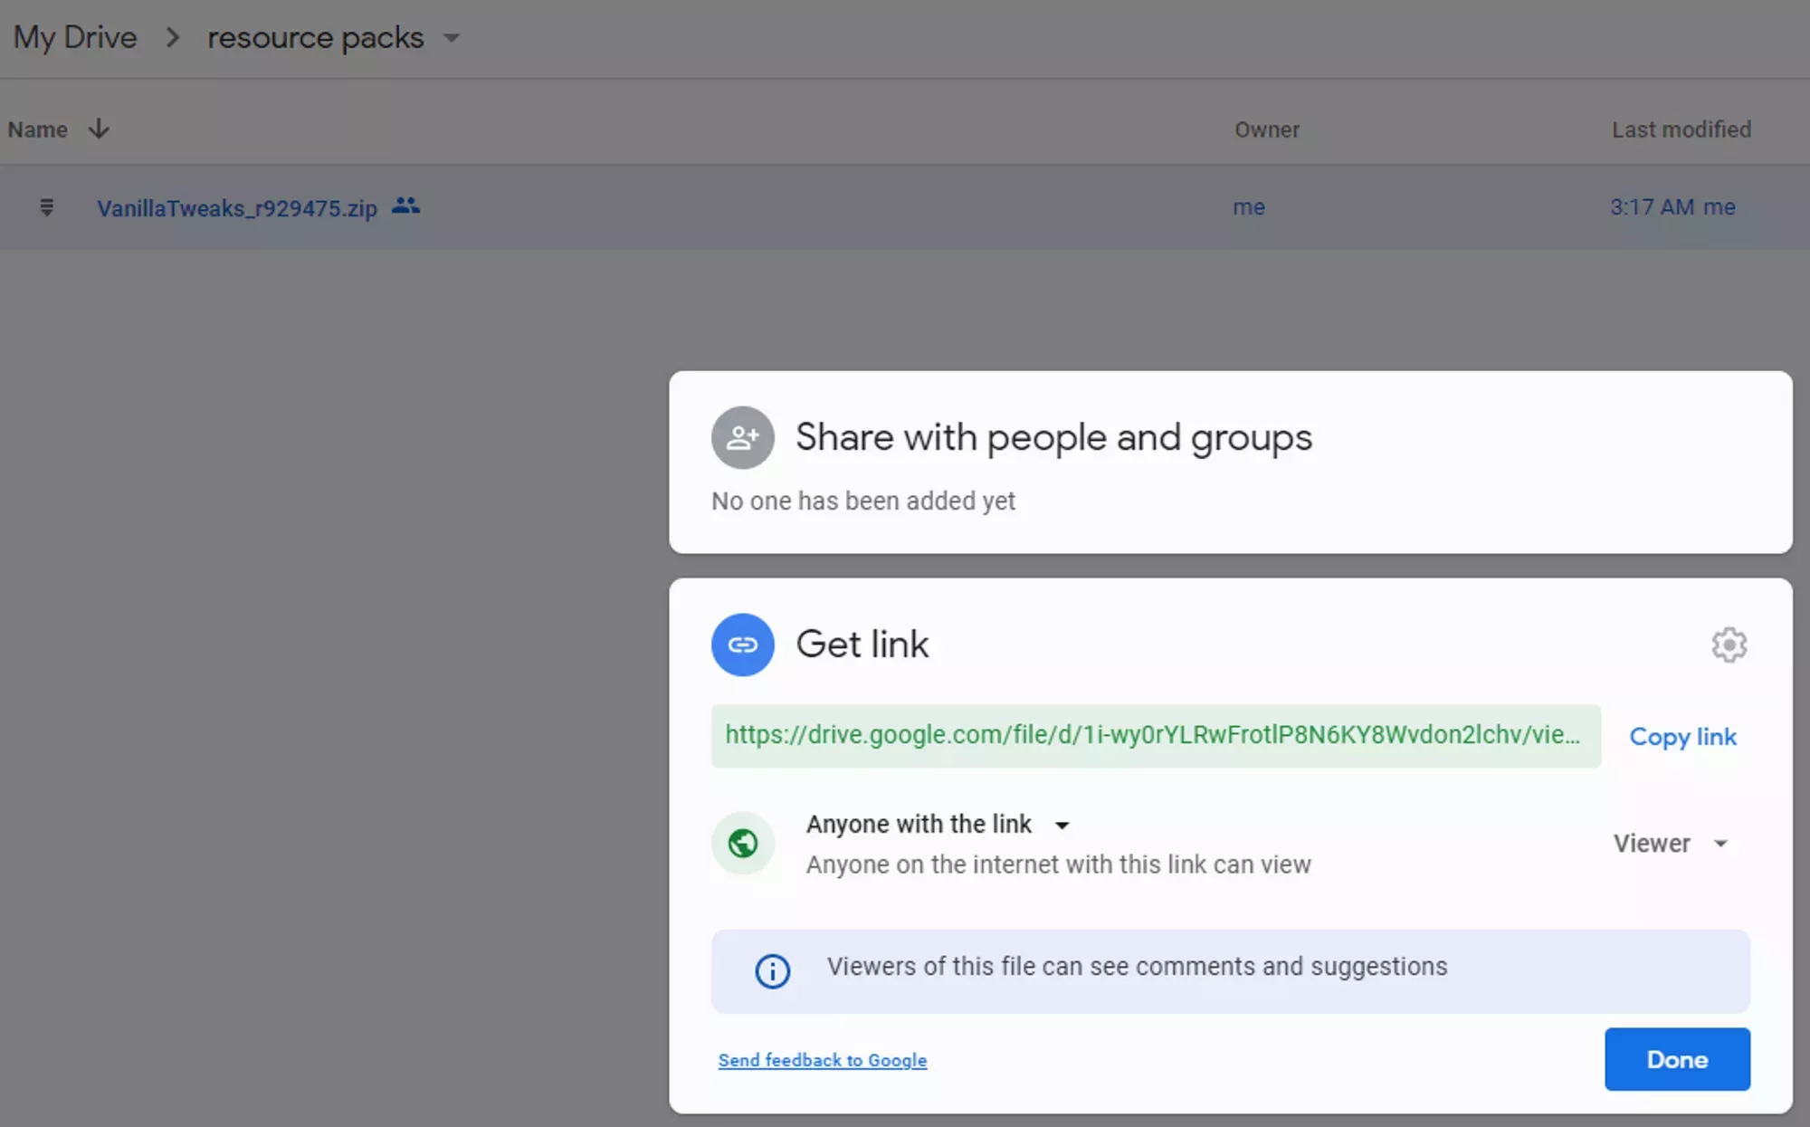The height and width of the screenshot is (1127, 1810).
Task: Open the Anyone with the link dropdown
Action: [1062, 825]
